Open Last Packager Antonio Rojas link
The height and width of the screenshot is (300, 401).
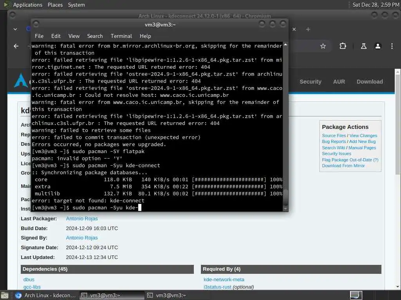[x=82, y=219]
